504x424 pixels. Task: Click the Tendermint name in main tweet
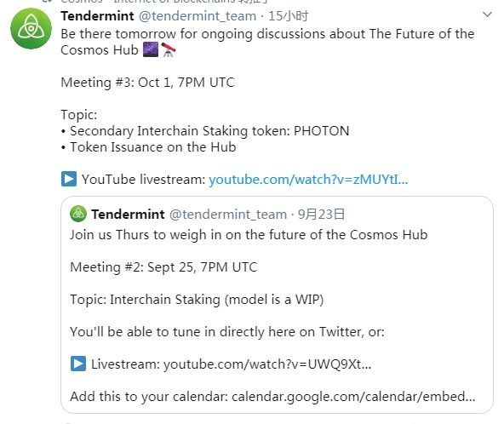[x=97, y=16]
